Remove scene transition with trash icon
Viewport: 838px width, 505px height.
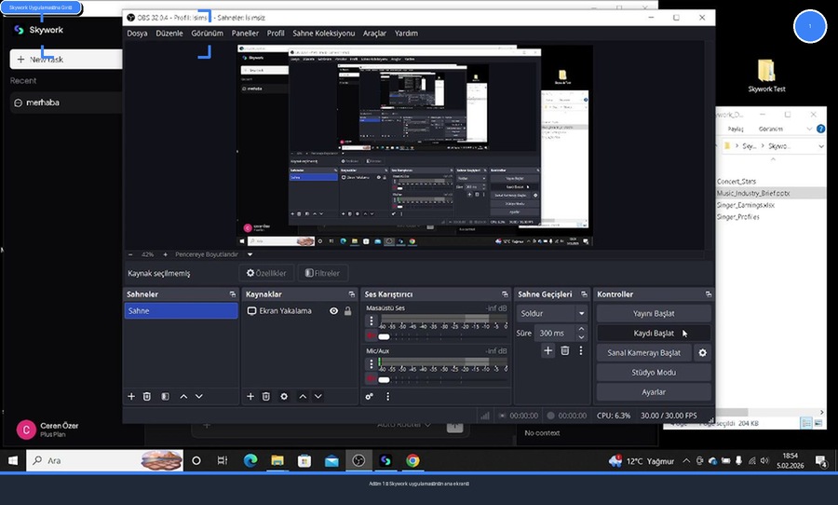(564, 350)
